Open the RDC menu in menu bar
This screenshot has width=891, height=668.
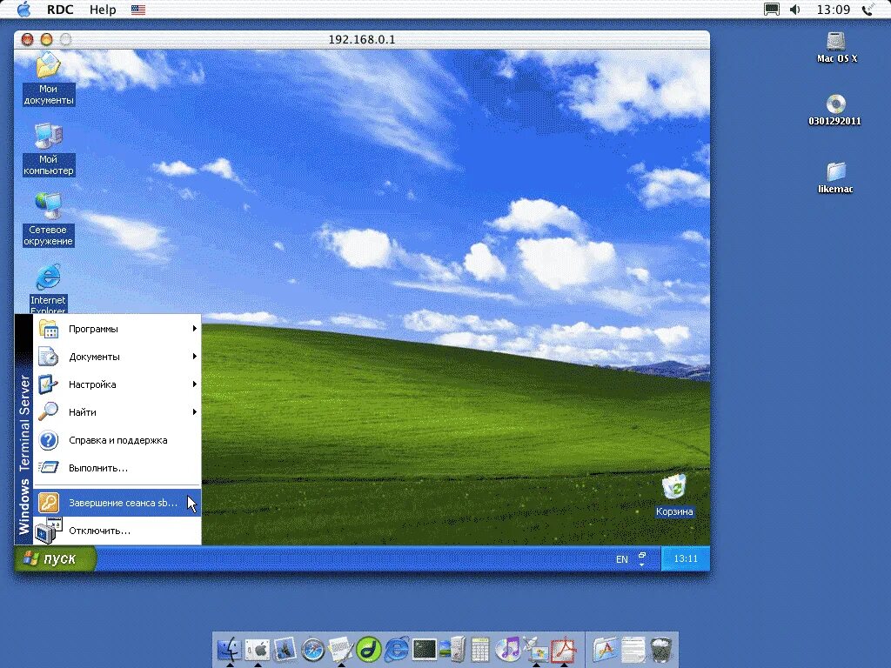60,10
